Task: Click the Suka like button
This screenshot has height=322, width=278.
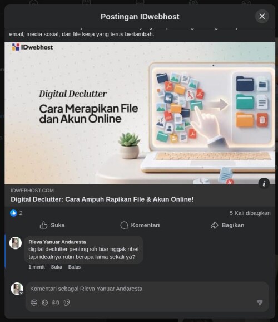Action: (x=52, y=225)
